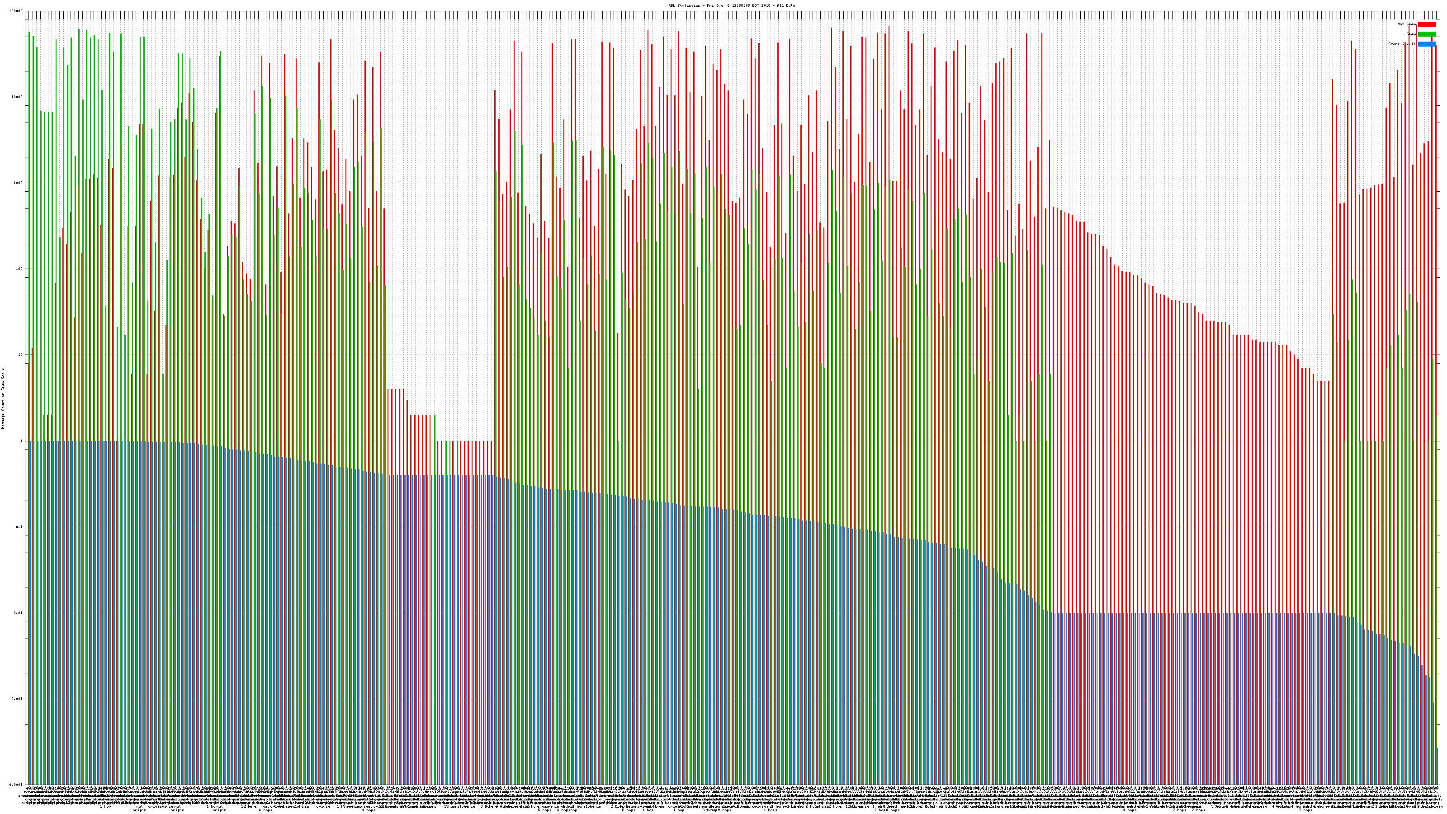This screenshot has width=1447, height=814.
Task: Click the 0.1 y-axis tick label
Action: click(x=19, y=527)
